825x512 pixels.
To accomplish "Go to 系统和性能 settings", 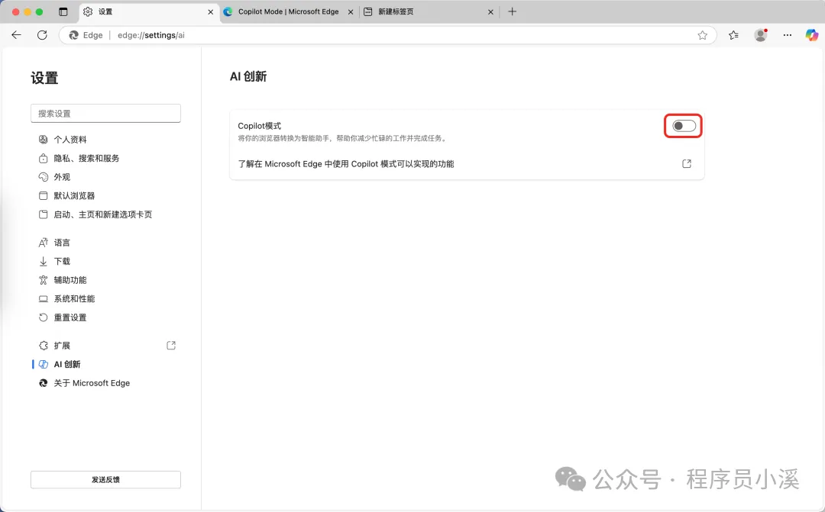I will (x=74, y=298).
